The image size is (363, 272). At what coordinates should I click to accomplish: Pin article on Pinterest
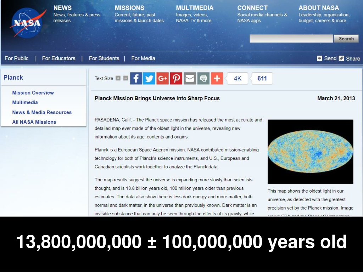(x=176, y=78)
